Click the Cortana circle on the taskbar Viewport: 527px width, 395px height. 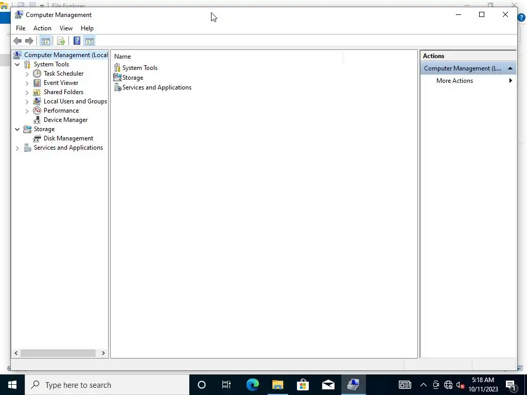coord(202,385)
